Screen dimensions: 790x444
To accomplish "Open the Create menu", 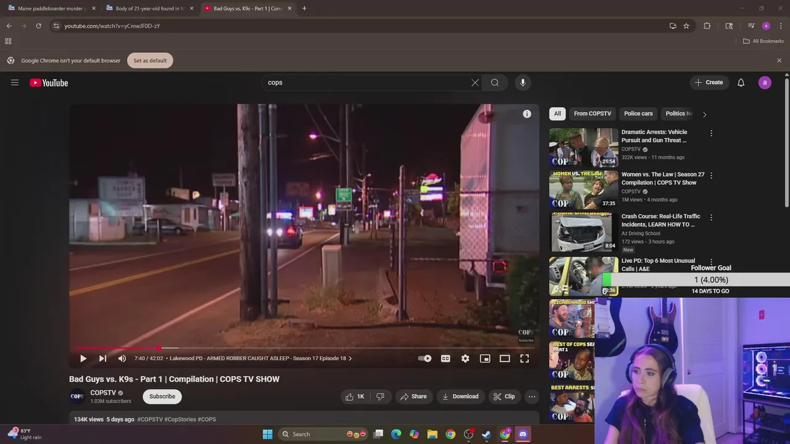I will [709, 83].
